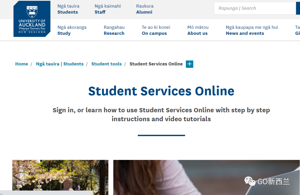Click Student Services Online breadcrumb text
300x195 pixels.
[x=156, y=64]
